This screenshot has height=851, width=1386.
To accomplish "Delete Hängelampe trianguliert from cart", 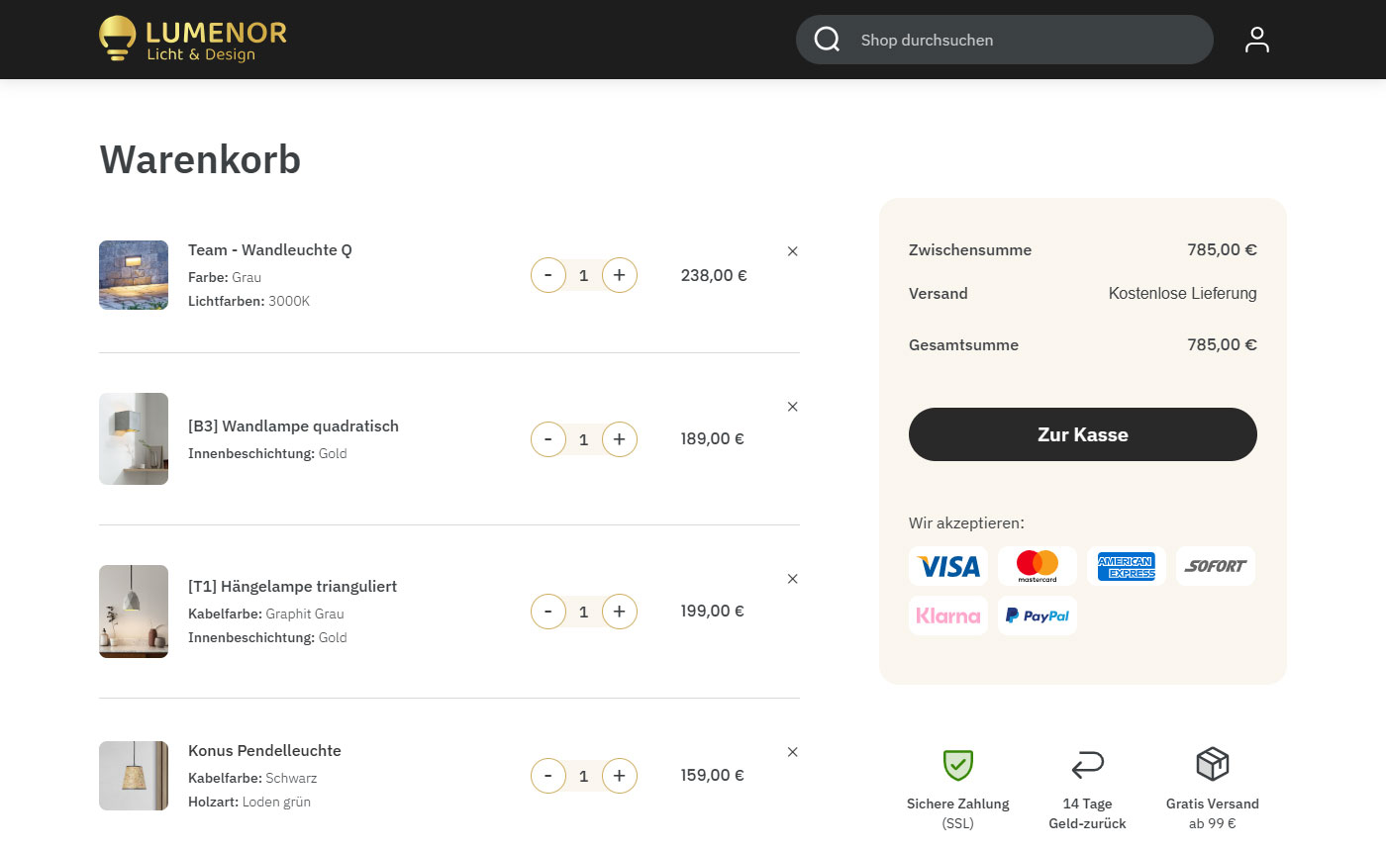I will 792,579.
